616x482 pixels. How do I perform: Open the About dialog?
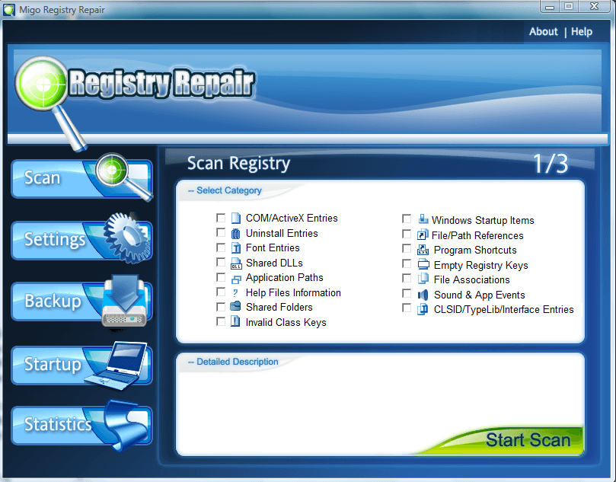pyautogui.click(x=543, y=32)
